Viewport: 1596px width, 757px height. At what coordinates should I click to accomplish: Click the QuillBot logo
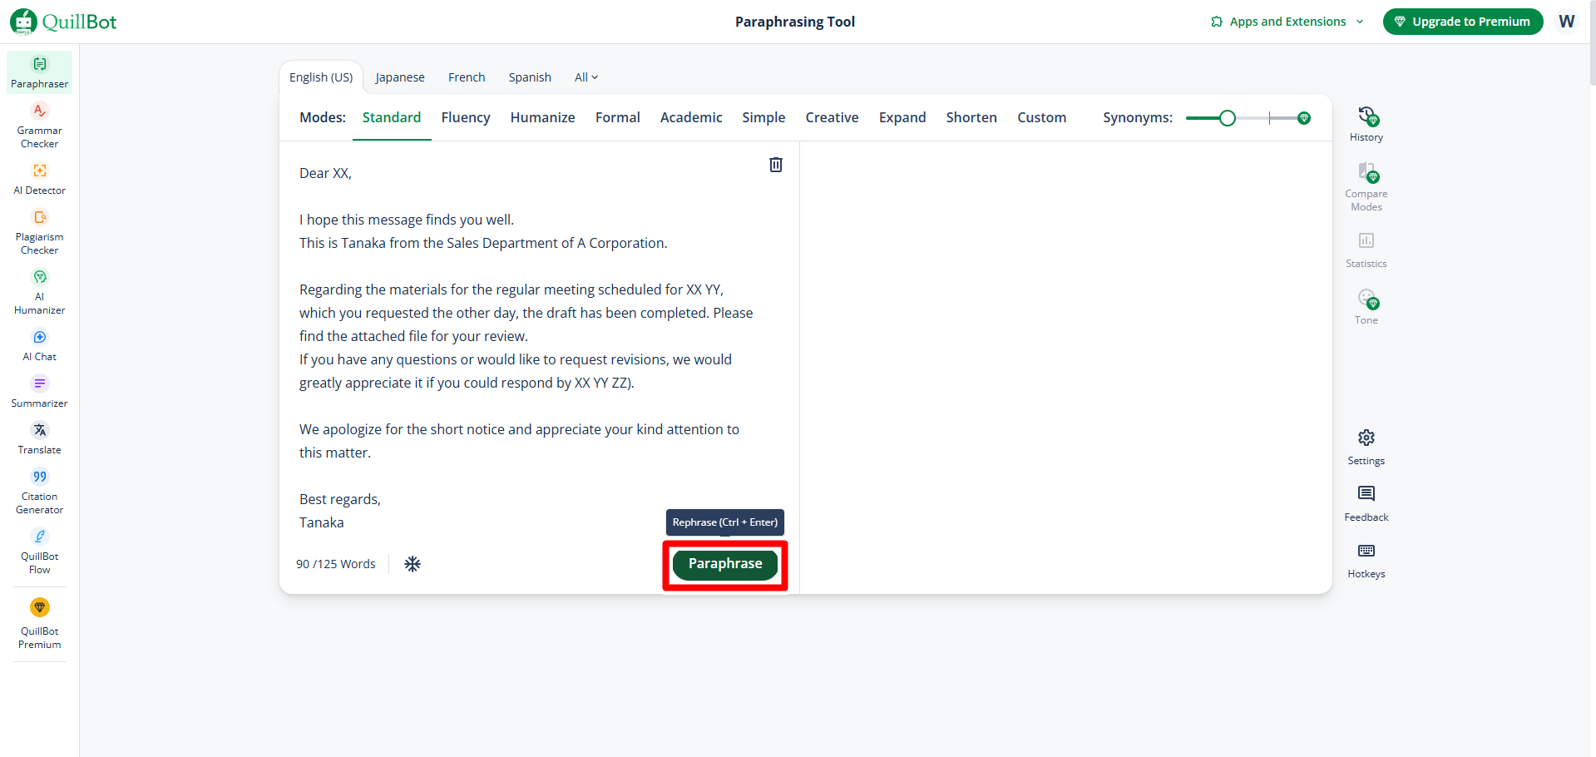pyautogui.click(x=63, y=22)
